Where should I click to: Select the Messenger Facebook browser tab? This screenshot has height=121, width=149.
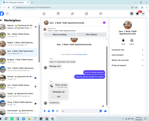16,2
